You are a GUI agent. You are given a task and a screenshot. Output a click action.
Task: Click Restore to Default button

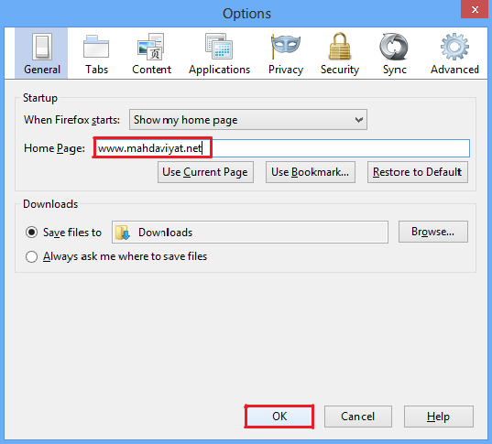pyautogui.click(x=418, y=172)
